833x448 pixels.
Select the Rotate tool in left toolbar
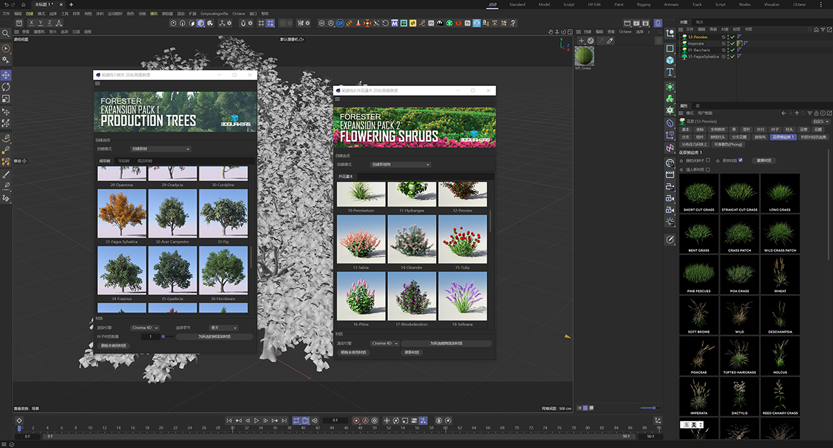(x=6, y=87)
